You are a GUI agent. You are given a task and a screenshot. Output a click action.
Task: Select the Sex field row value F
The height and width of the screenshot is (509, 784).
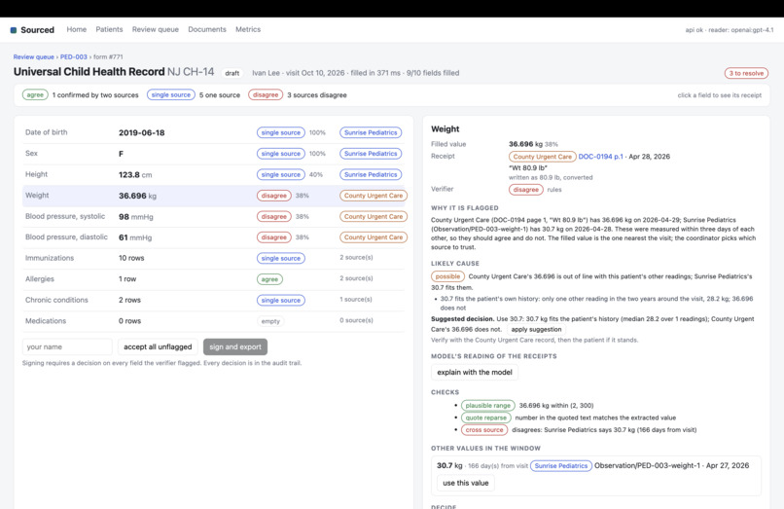pos(213,154)
